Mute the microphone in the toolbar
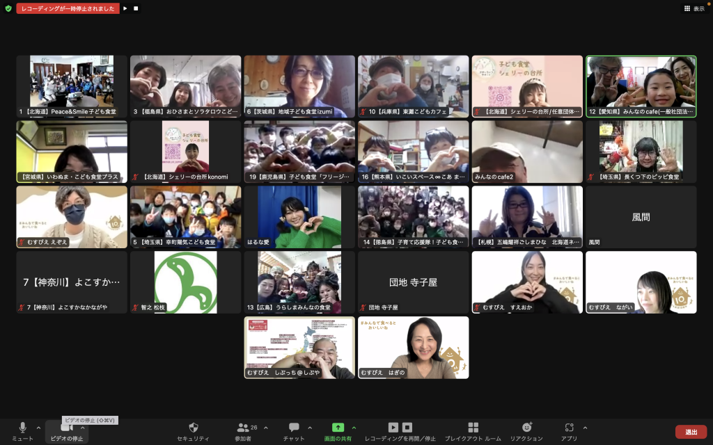713x445 pixels. [x=22, y=428]
